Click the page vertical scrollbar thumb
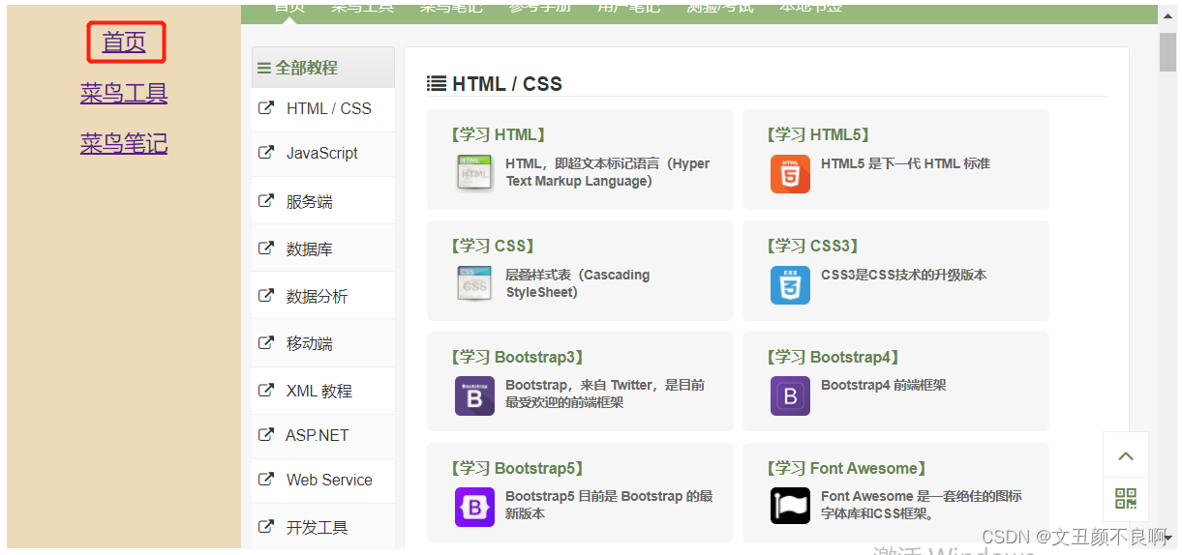This screenshot has width=1182, height=555. click(x=1168, y=53)
